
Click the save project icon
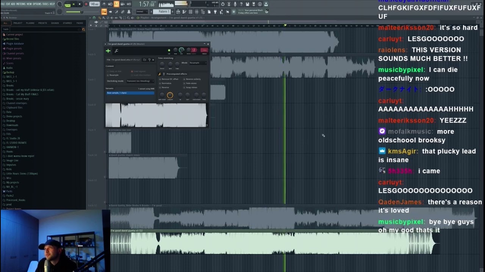point(247,4)
